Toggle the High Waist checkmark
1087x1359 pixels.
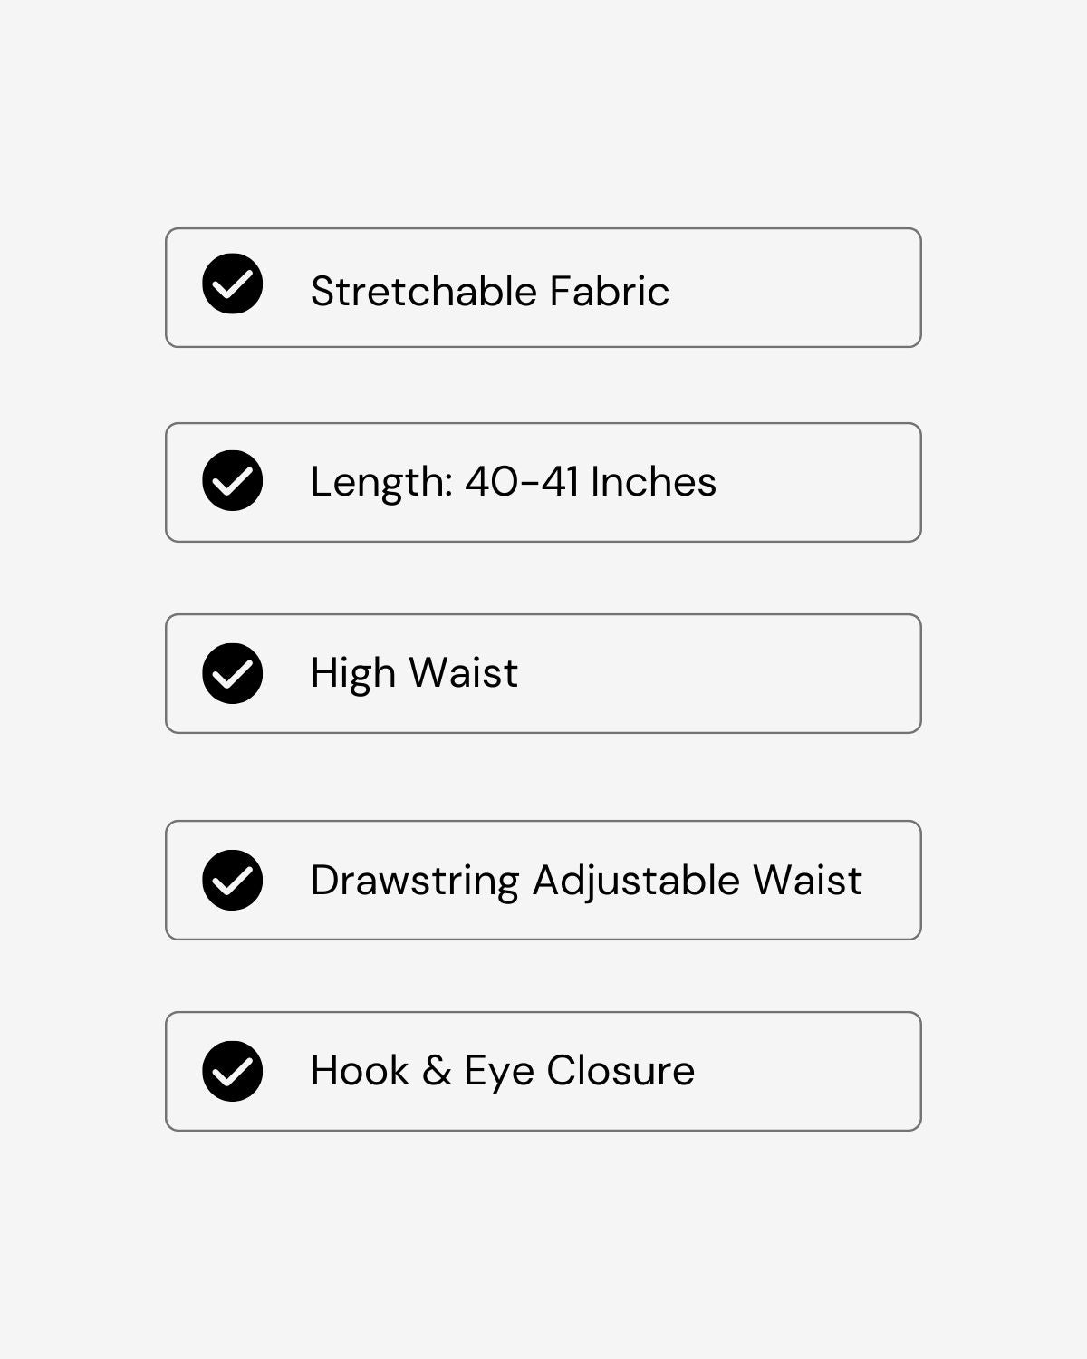[233, 673]
